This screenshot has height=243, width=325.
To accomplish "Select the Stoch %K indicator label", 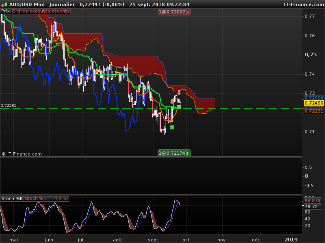I will point(12,198).
